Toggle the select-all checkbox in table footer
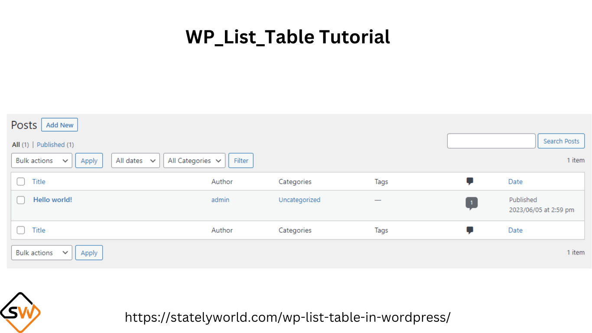This screenshot has width=592, height=333. coord(21,230)
